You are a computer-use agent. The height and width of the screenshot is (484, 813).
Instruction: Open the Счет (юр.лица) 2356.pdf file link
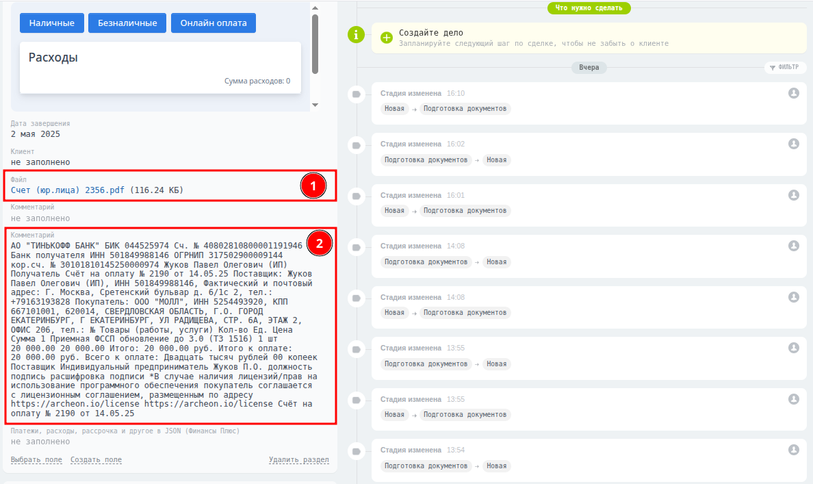pyautogui.click(x=67, y=190)
